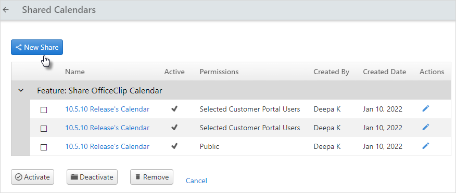The image size is (456, 193).
Task: Click the Created Date column header
Action: (x=385, y=72)
